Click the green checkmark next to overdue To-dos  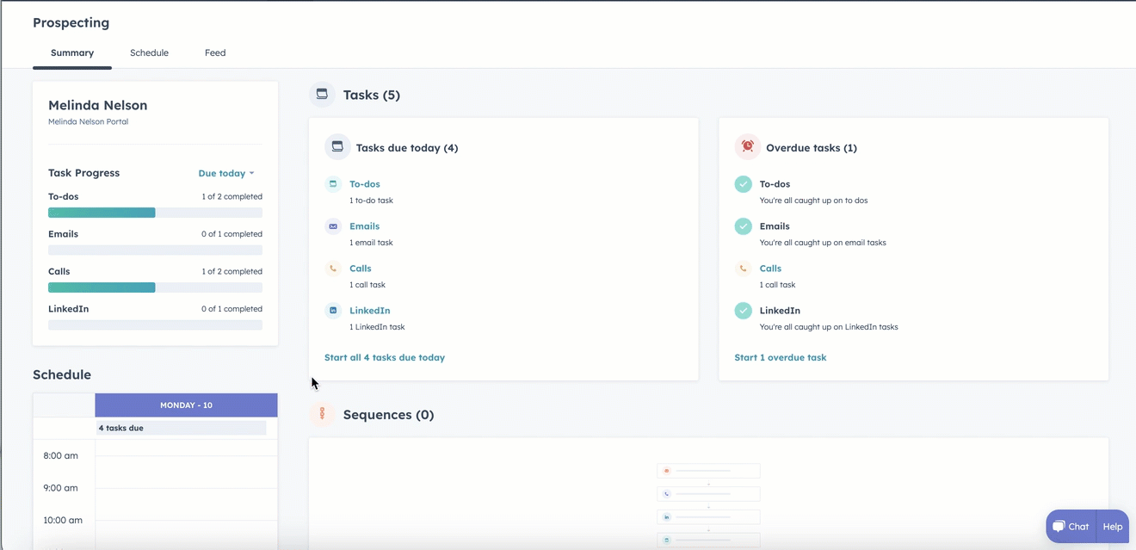pyautogui.click(x=743, y=183)
